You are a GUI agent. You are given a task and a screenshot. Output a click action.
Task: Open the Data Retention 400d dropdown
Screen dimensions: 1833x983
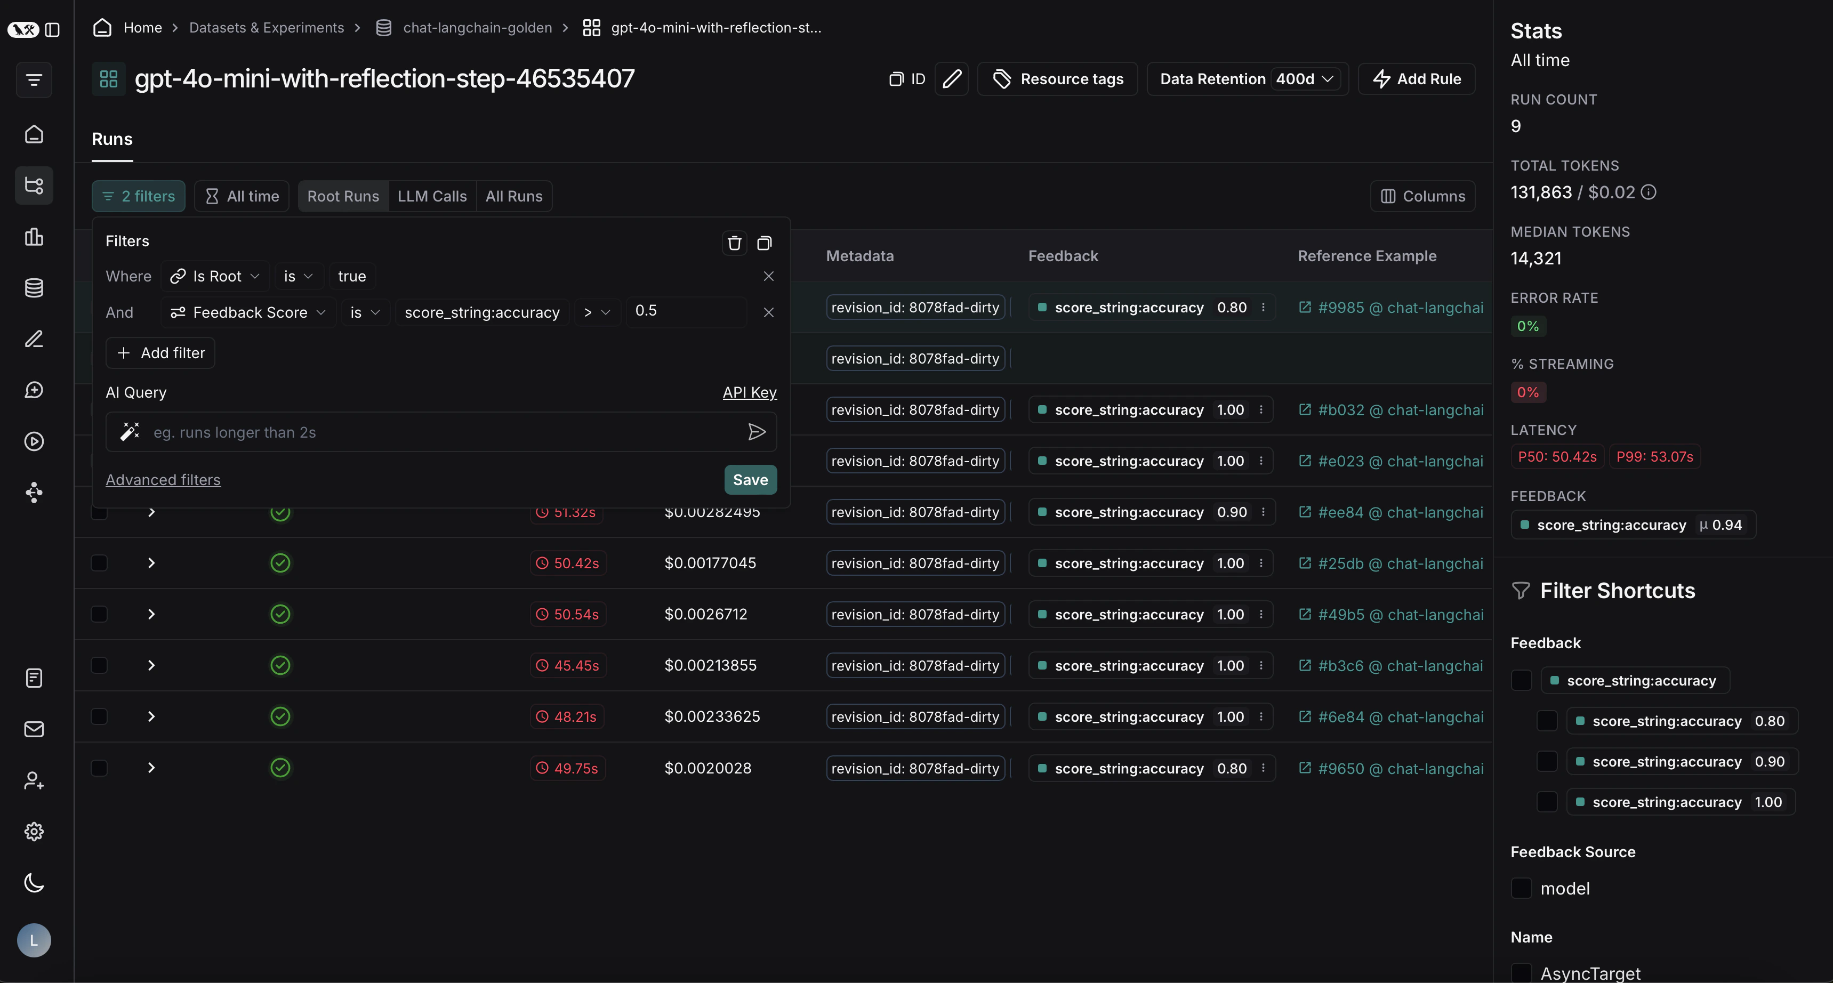coord(1304,79)
